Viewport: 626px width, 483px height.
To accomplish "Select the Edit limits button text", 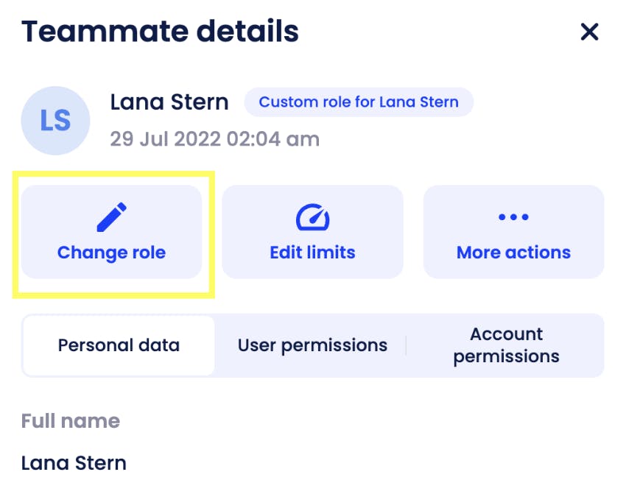I will pos(312,253).
